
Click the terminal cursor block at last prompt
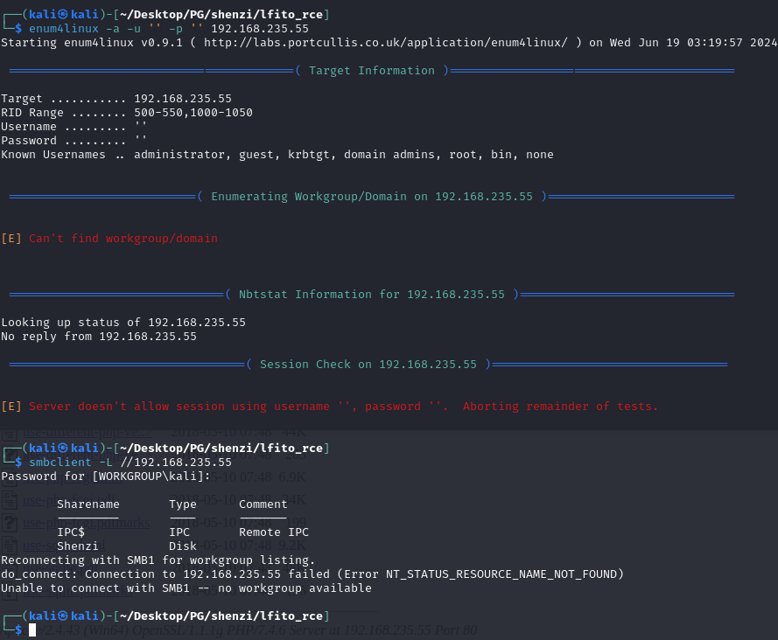(32, 630)
